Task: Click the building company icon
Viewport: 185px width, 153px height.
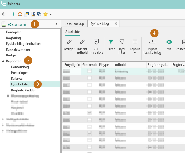Action: (33, 14)
